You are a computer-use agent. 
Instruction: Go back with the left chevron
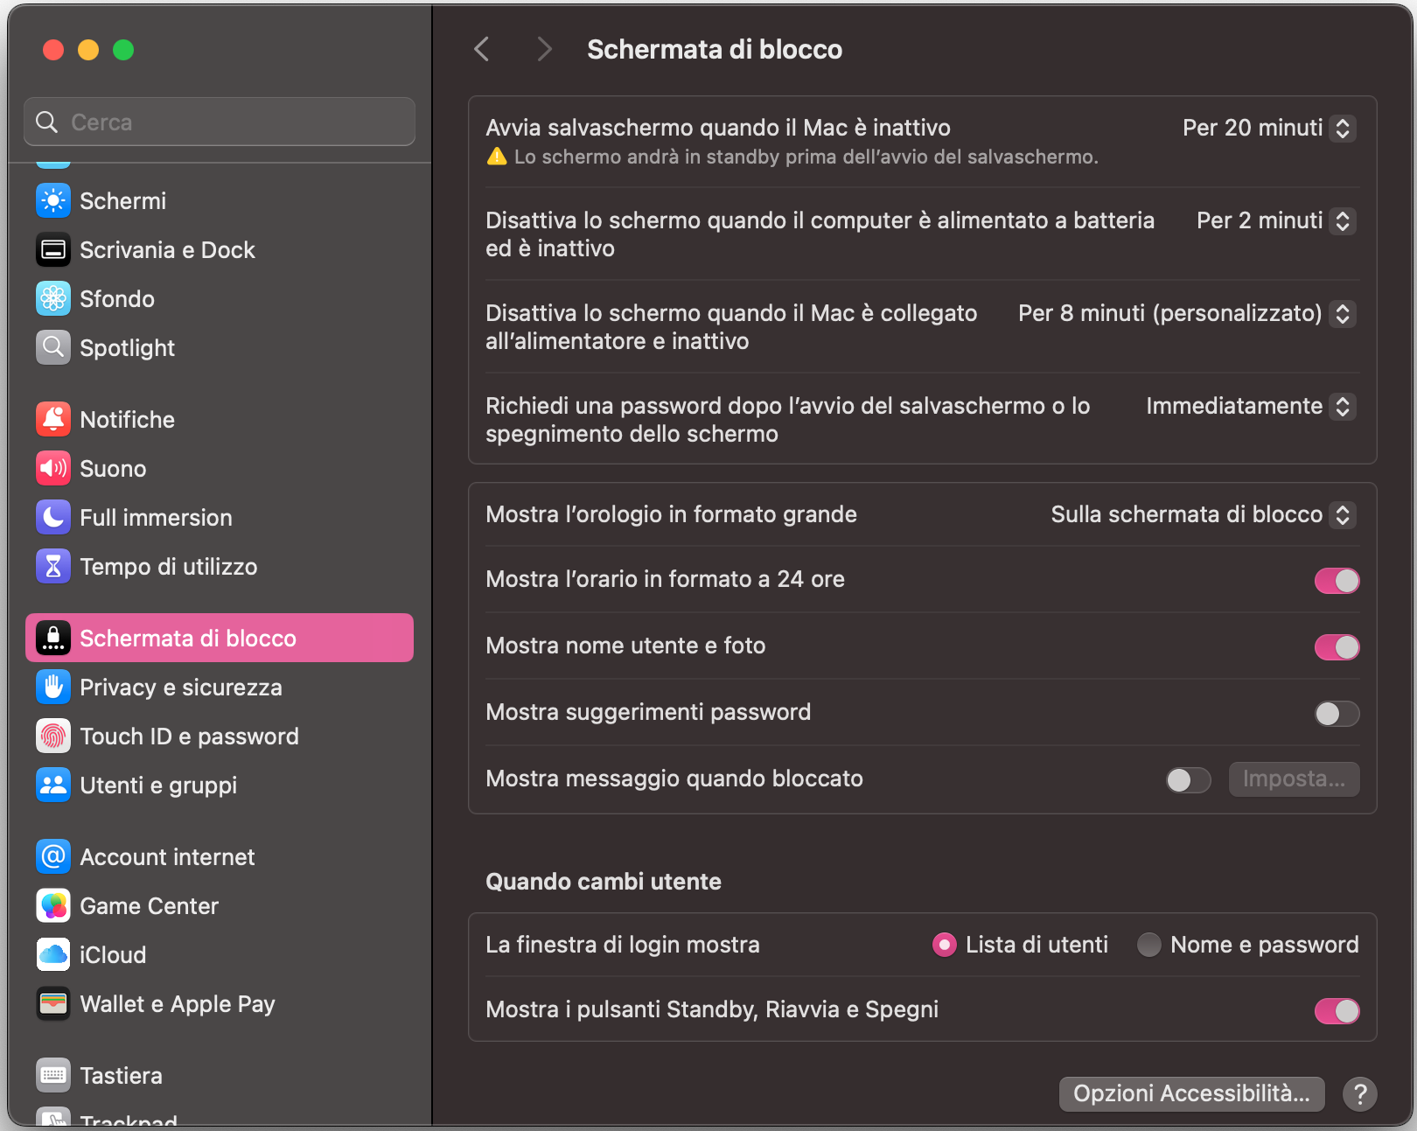tap(481, 49)
